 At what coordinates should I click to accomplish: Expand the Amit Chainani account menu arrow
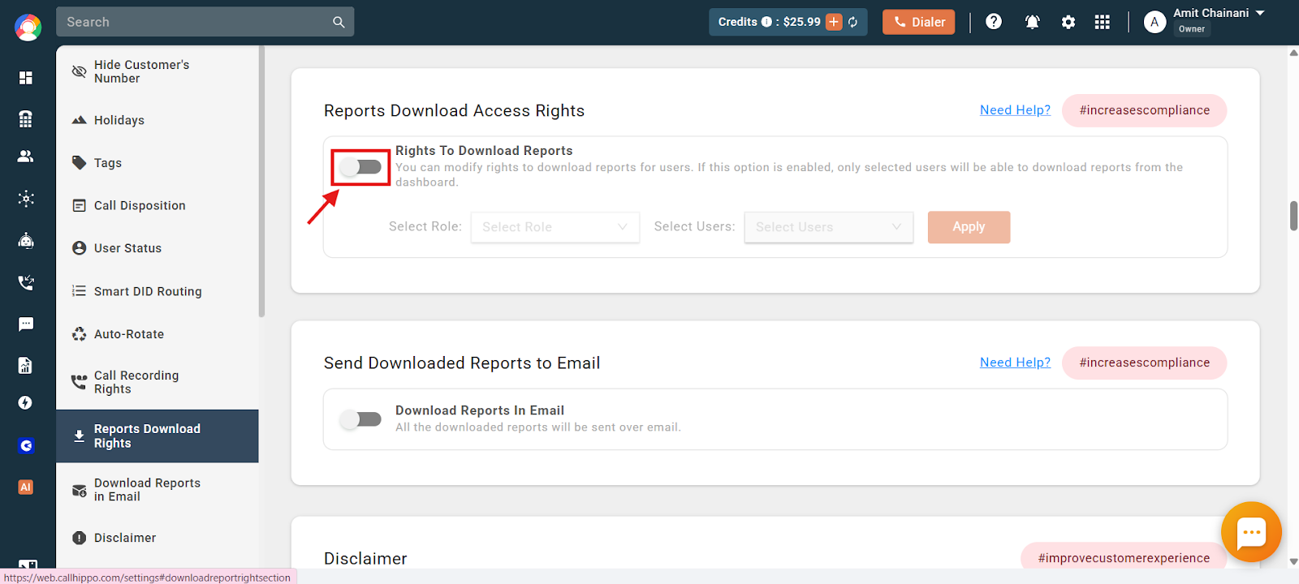point(1260,13)
